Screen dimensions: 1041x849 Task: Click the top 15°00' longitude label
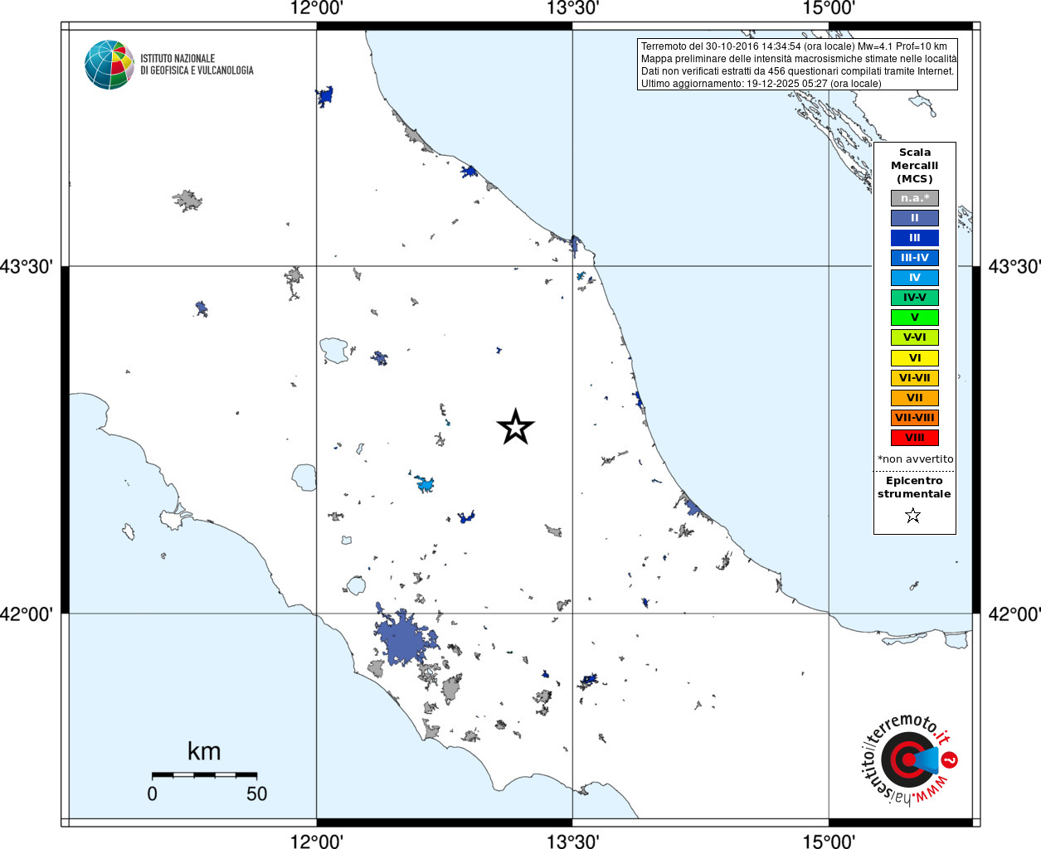click(x=829, y=8)
